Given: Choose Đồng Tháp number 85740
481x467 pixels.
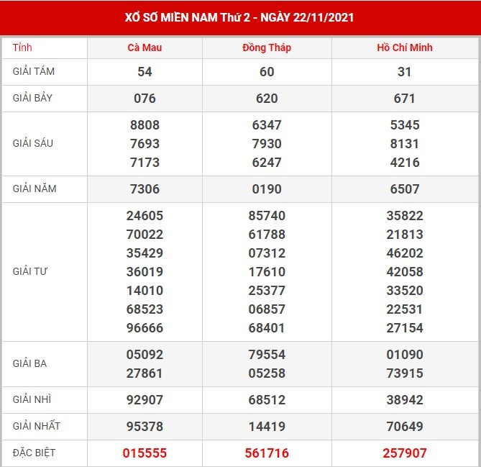Looking at the screenshot, I should click(267, 216).
